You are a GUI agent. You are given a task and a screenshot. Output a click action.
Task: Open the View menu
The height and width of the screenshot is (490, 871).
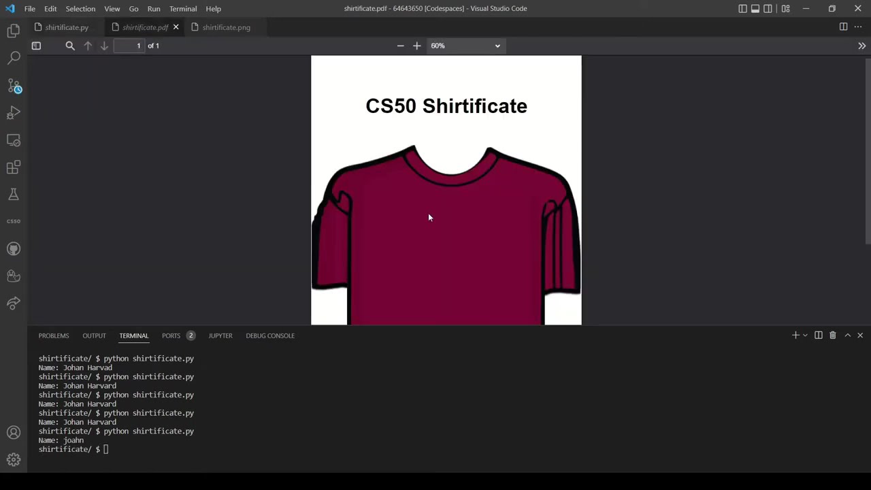pos(112,9)
